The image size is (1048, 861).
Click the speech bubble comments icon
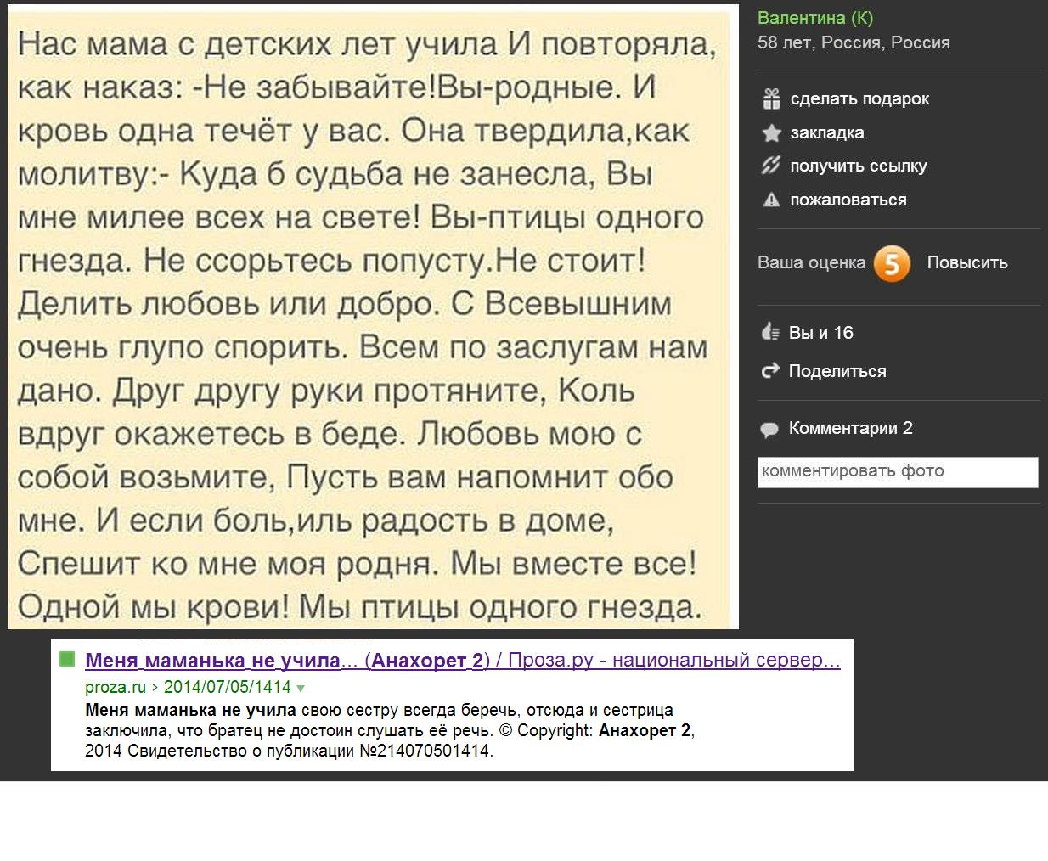click(769, 430)
